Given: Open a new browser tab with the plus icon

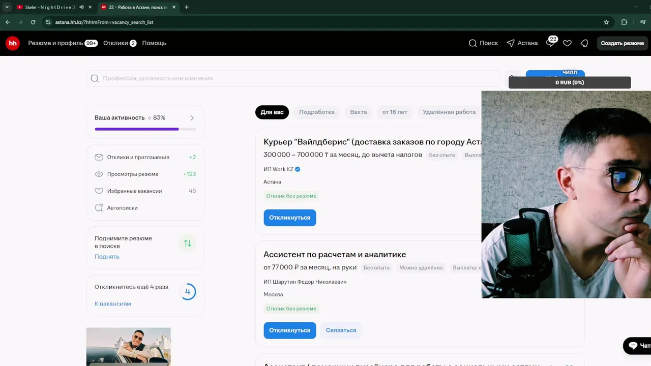Looking at the screenshot, I should pos(187,7).
